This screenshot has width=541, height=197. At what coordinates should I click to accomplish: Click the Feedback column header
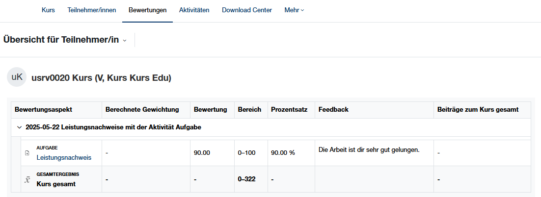point(333,109)
